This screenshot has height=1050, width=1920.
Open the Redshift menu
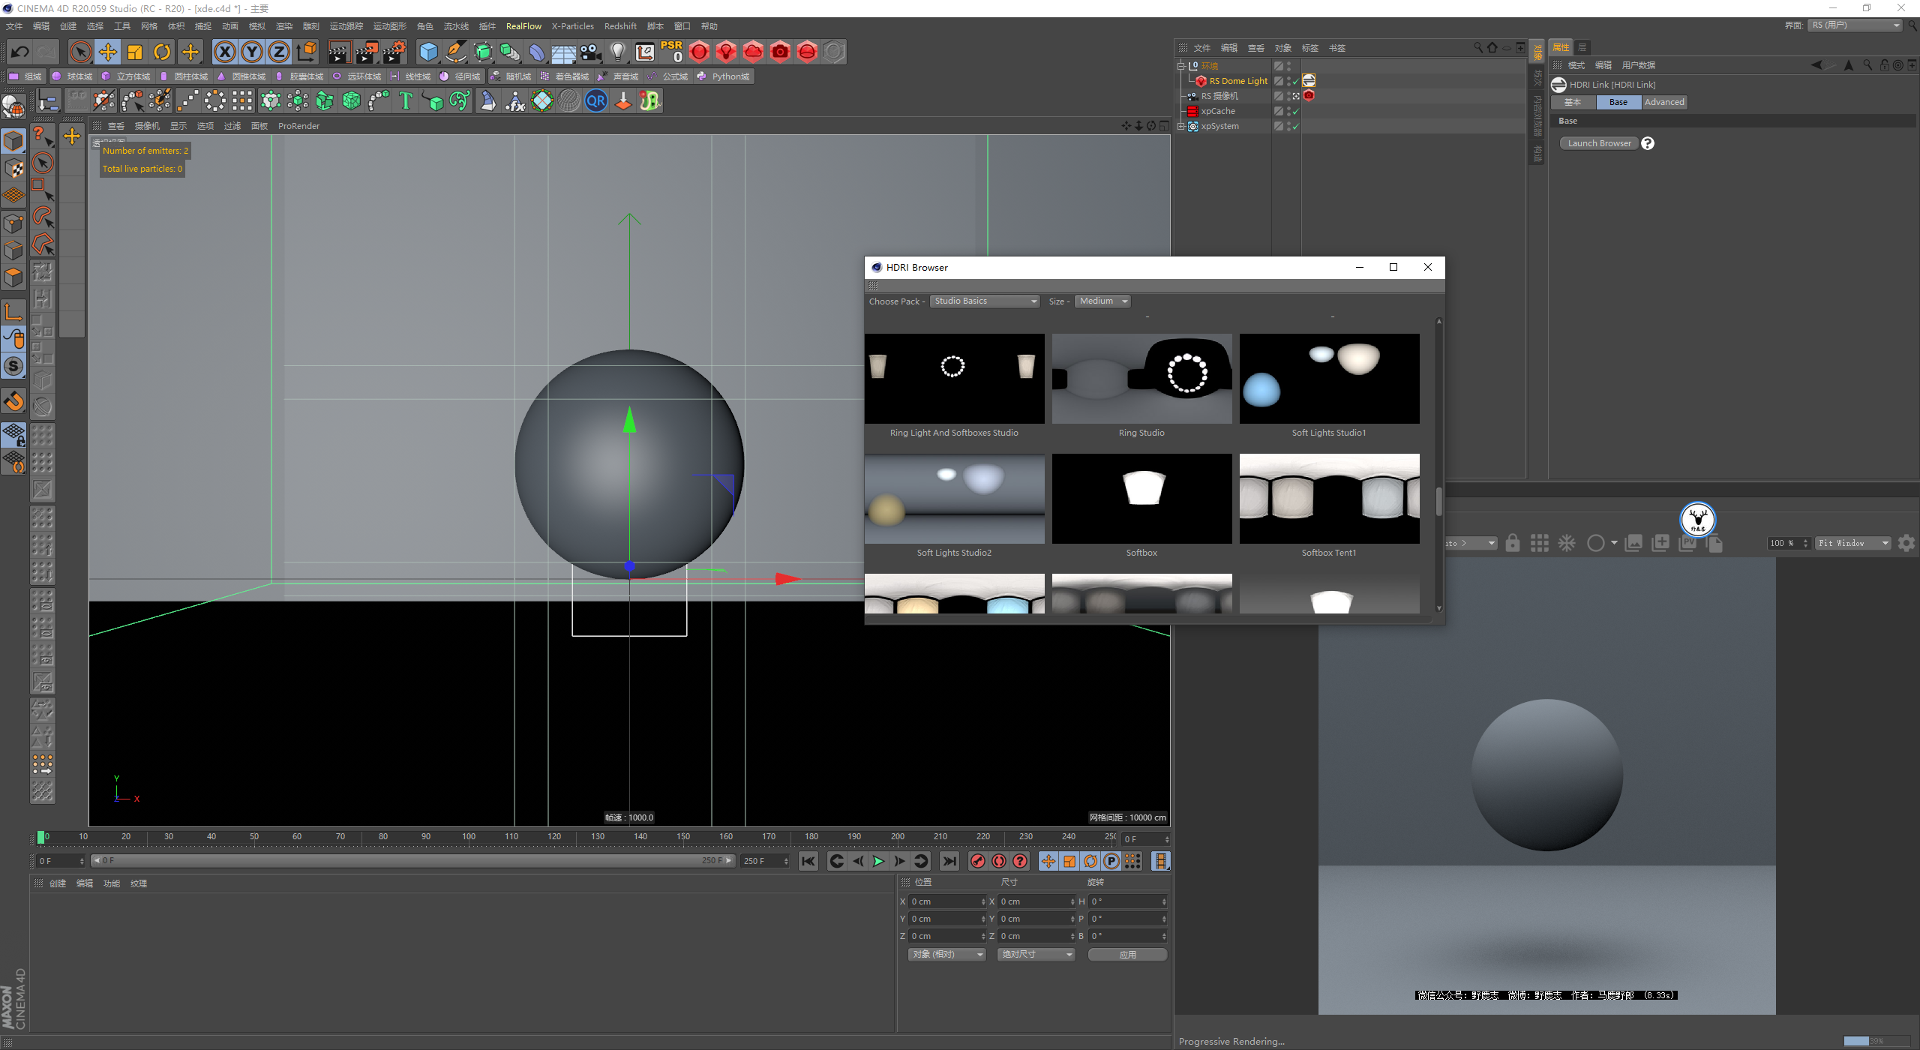click(619, 26)
